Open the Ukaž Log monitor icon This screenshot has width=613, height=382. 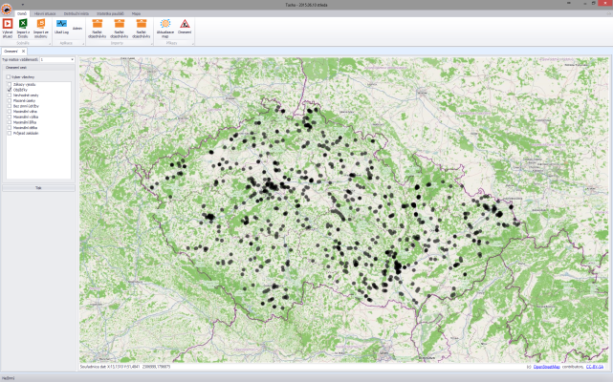point(61,24)
